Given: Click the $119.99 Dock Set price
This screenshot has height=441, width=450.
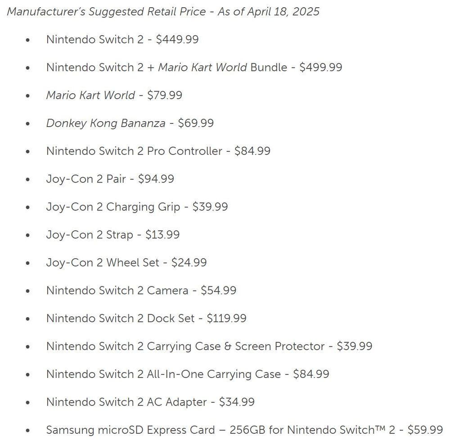Looking at the screenshot, I should [x=226, y=318].
